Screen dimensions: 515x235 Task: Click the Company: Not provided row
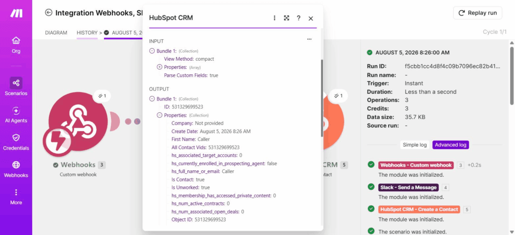tap(197, 123)
